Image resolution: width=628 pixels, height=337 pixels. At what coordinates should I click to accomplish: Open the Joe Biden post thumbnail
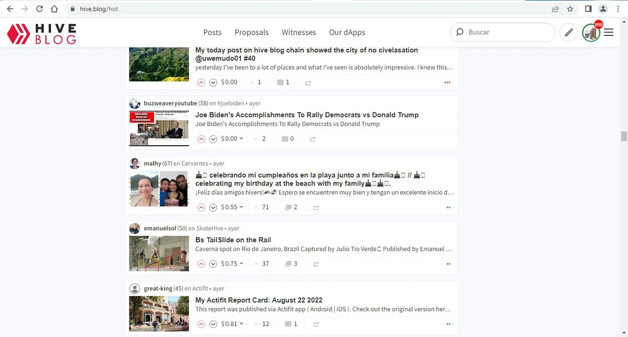(x=159, y=128)
